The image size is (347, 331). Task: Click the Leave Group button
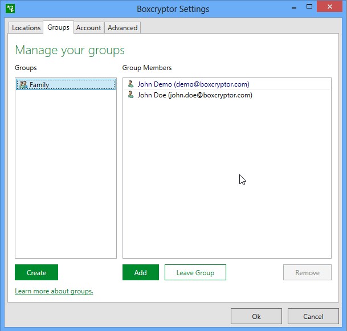[x=195, y=272]
